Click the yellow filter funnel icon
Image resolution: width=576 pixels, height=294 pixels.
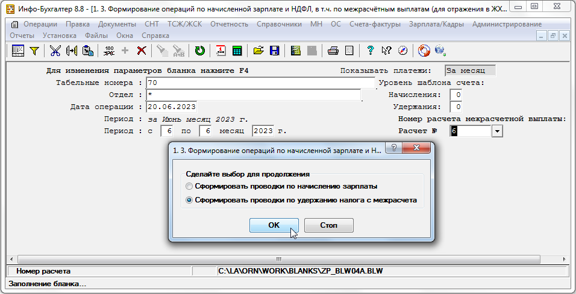[x=34, y=51]
